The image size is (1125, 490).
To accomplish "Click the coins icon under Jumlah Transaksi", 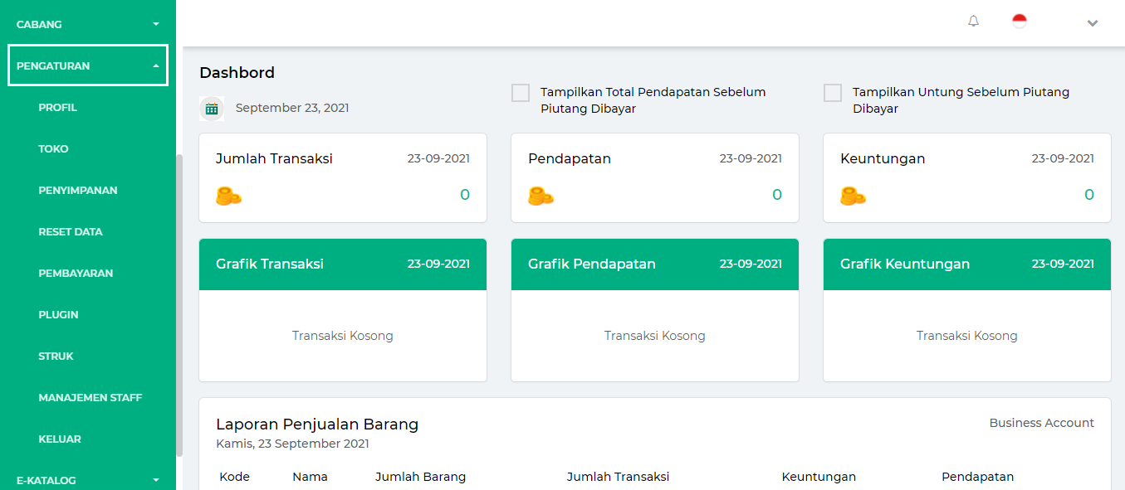I will pos(228,196).
